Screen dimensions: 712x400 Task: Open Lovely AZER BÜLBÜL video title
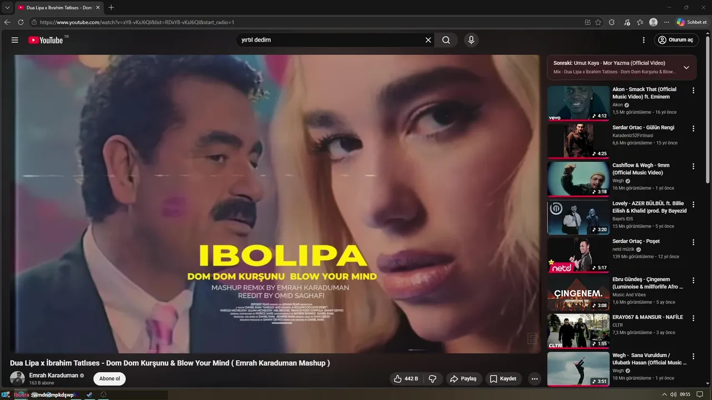tap(649, 207)
